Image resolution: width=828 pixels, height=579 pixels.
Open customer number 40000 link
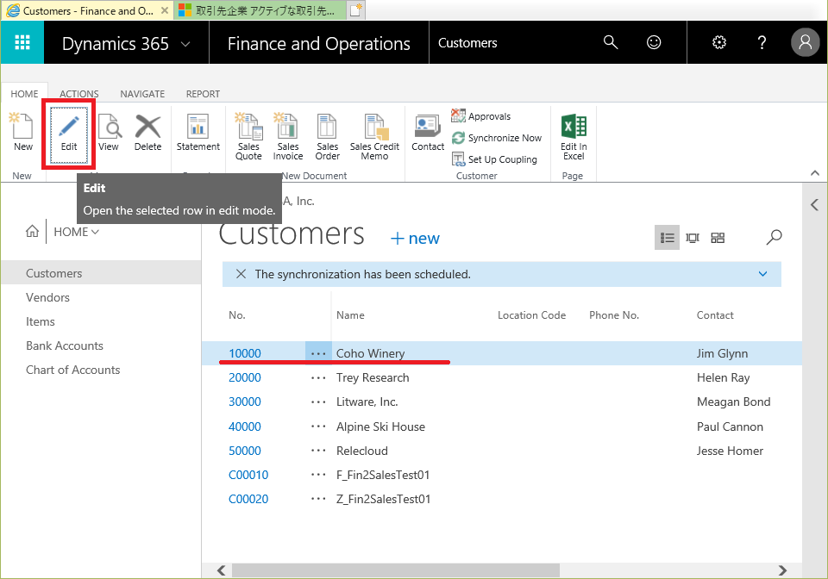244,426
